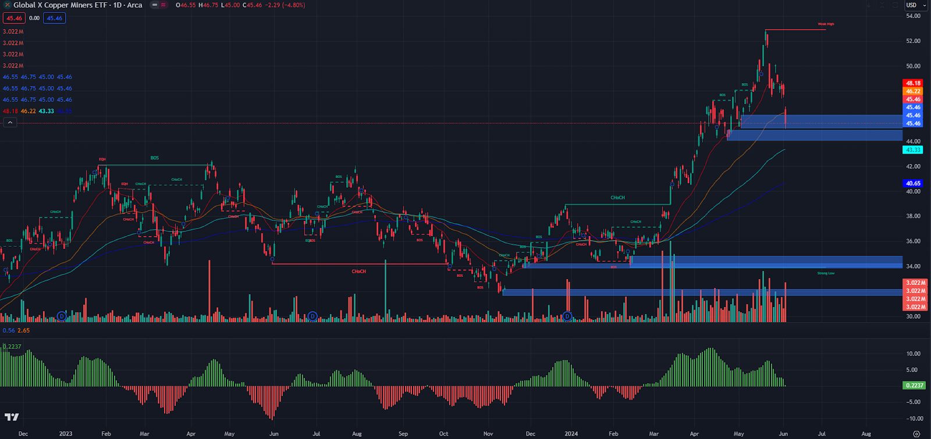Click the 54.00 price axis label
This screenshot has width=931, height=439.
913,16
